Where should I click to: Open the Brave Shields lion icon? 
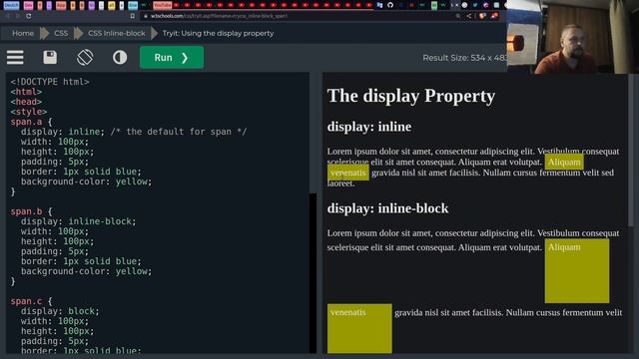[482, 16]
